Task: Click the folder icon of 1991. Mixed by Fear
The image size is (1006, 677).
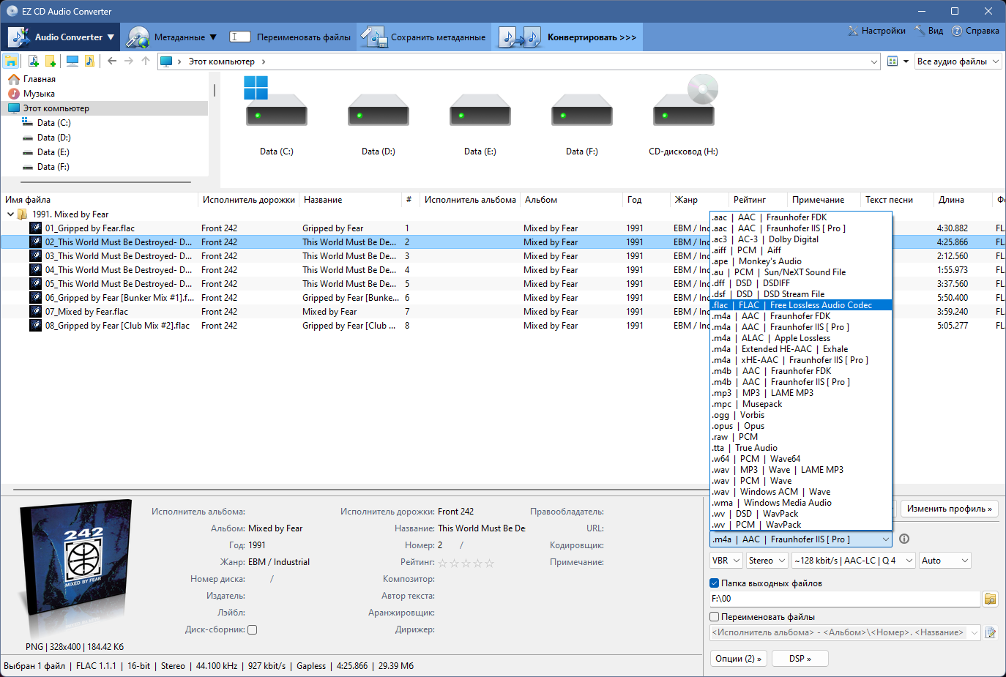Action: pyautogui.click(x=22, y=214)
